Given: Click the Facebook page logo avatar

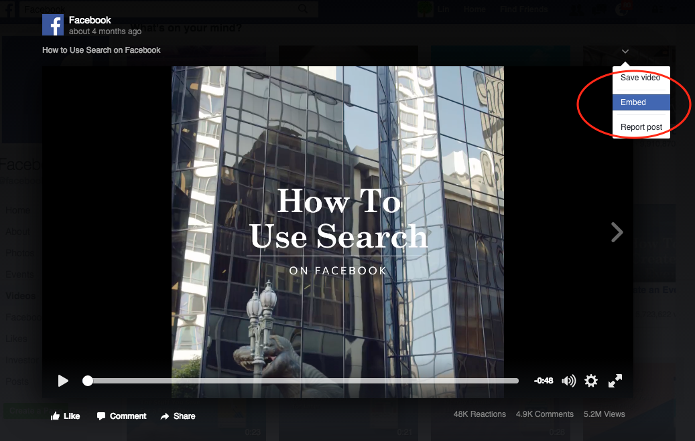Looking at the screenshot, I should click(53, 25).
